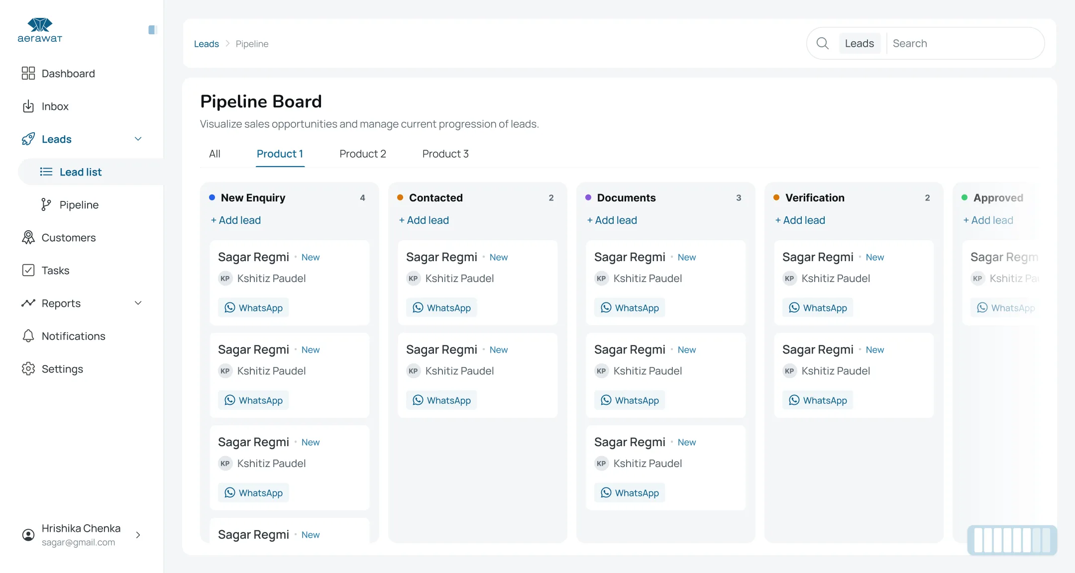Add lead in Documents column

[x=612, y=220]
